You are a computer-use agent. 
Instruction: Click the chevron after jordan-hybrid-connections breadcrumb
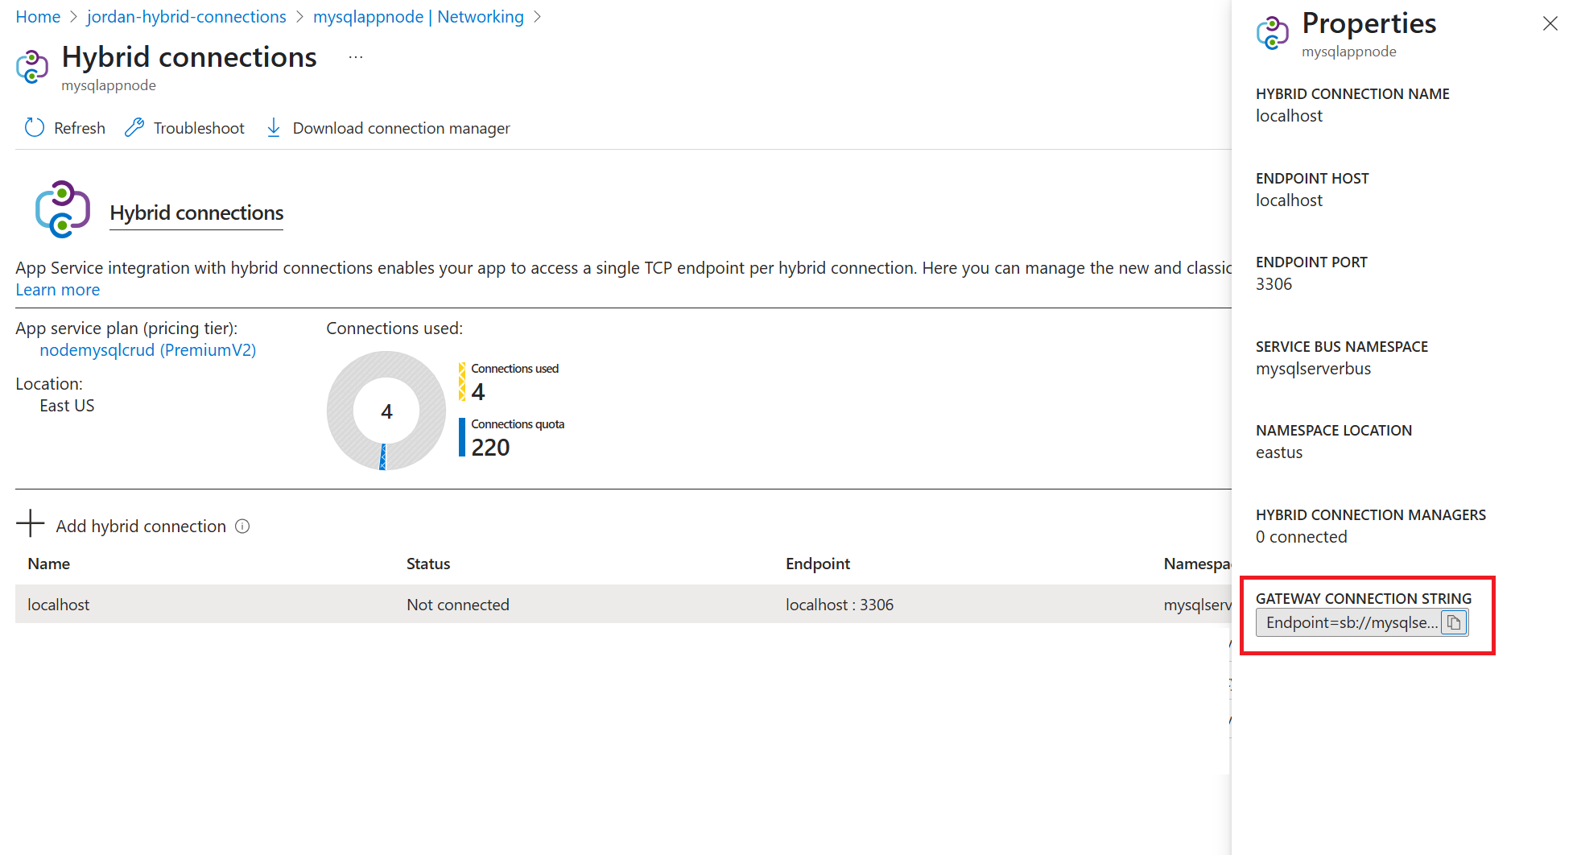click(x=299, y=16)
